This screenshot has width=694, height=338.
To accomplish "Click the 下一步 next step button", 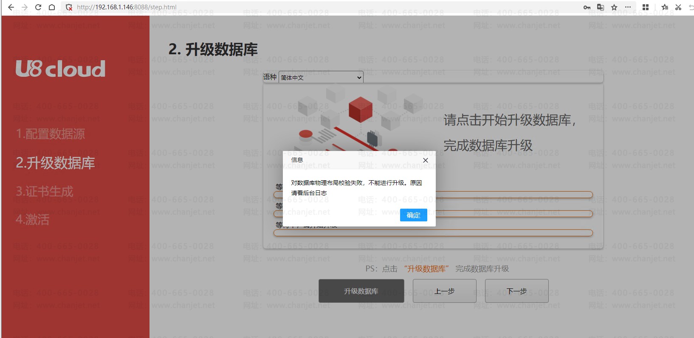I will coord(517,291).
